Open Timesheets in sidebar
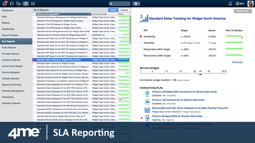 (16, 97)
